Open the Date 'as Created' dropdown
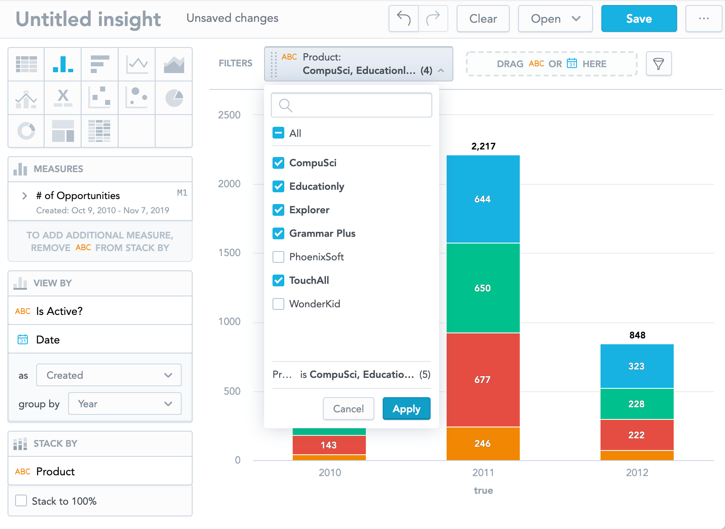This screenshot has height=529, width=725. [109, 375]
